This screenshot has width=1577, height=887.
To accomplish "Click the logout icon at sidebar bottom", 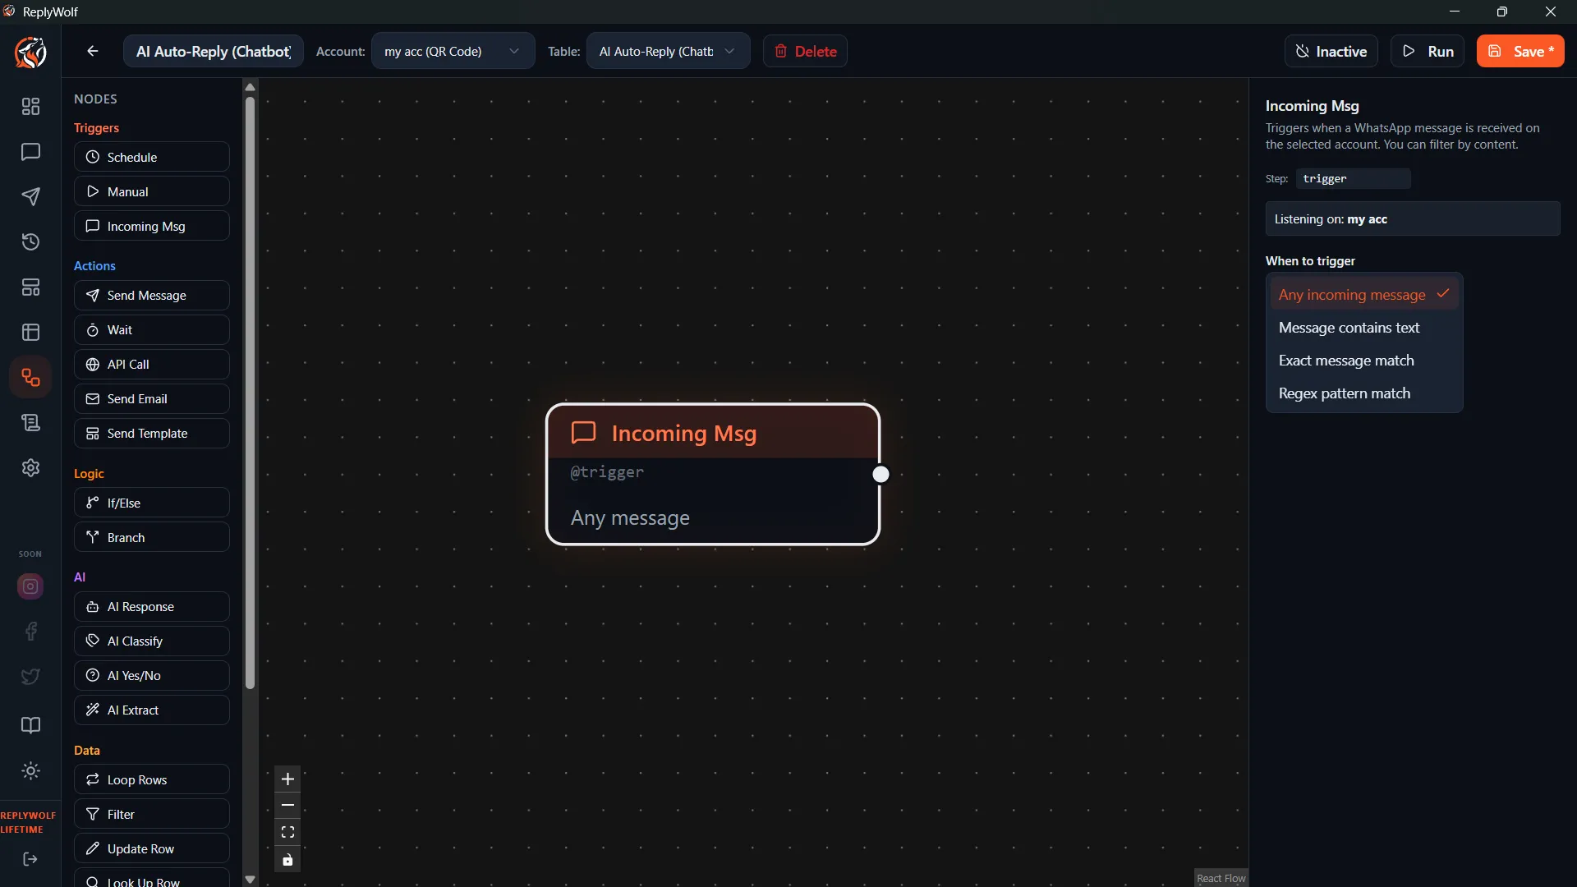I will [x=30, y=859].
